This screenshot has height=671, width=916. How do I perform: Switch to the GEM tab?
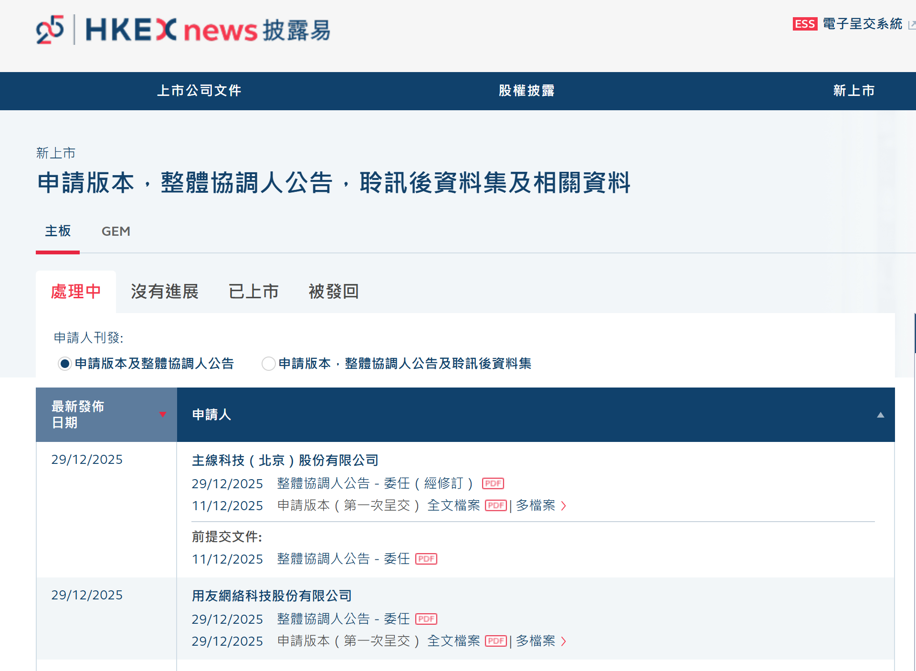tap(116, 231)
